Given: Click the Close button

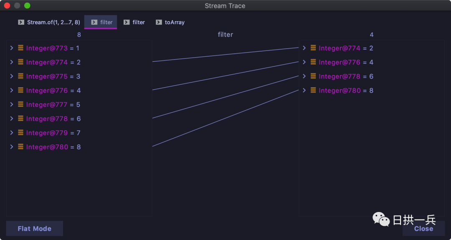Looking at the screenshot, I should click(x=424, y=228).
